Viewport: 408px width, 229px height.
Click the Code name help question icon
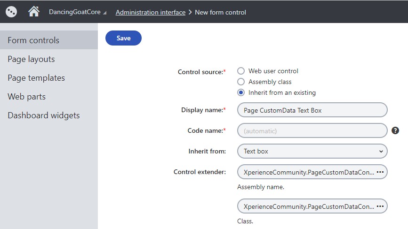point(395,130)
